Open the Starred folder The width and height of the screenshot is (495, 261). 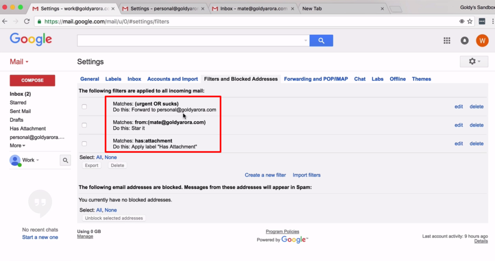(18, 102)
